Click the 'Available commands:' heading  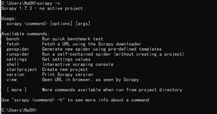(25, 34)
